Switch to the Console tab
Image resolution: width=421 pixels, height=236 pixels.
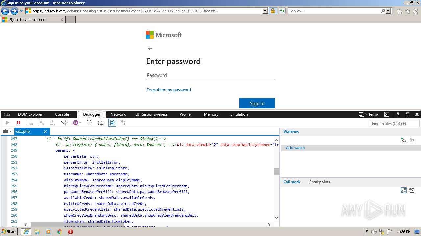pos(62,114)
